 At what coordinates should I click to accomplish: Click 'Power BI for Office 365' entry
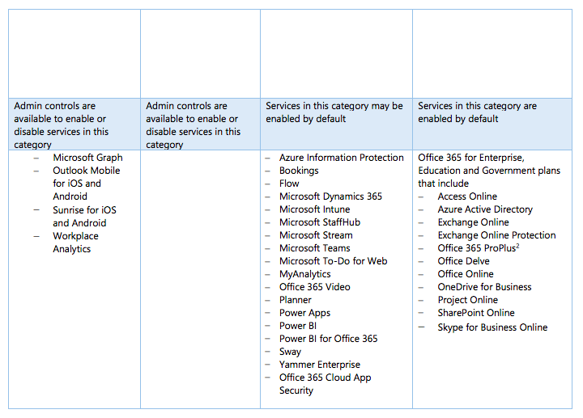[328, 339]
